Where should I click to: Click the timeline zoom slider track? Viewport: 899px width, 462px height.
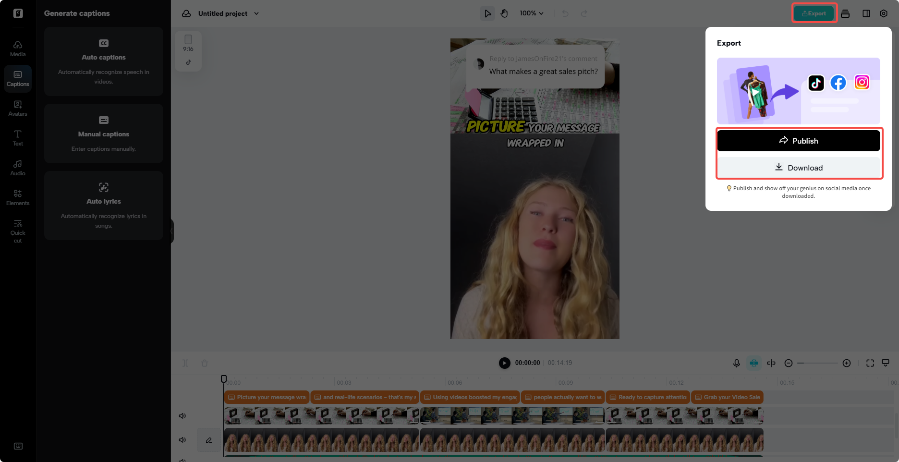(817, 363)
